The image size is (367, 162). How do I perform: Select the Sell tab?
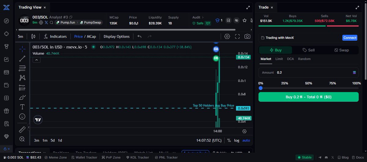pyautogui.click(x=309, y=50)
